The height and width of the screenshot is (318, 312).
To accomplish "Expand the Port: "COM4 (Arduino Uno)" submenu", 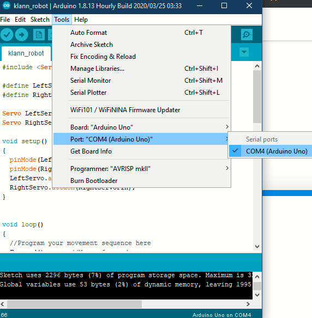I will pyautogui.click(x=141, y=139).
